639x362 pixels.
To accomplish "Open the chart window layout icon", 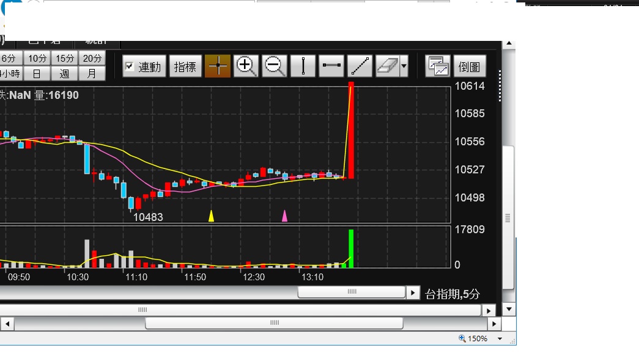I will pos(437,66).
